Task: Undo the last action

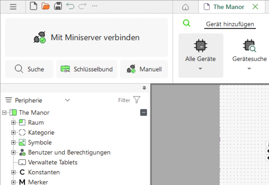Action: 70,6
